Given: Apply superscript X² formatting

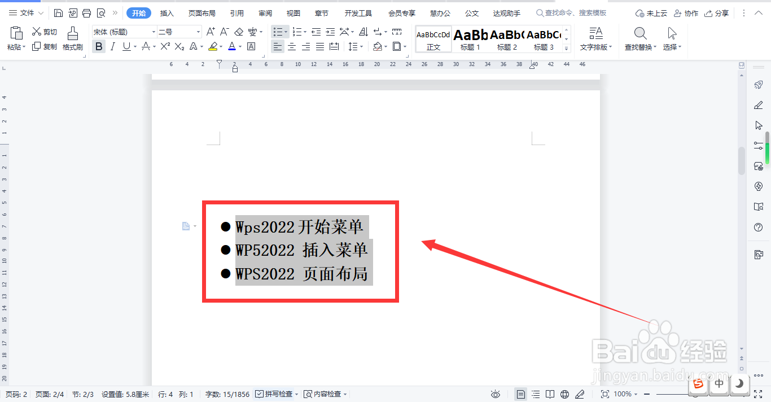Looking at the screenshot, I should [x=165, y=47].
